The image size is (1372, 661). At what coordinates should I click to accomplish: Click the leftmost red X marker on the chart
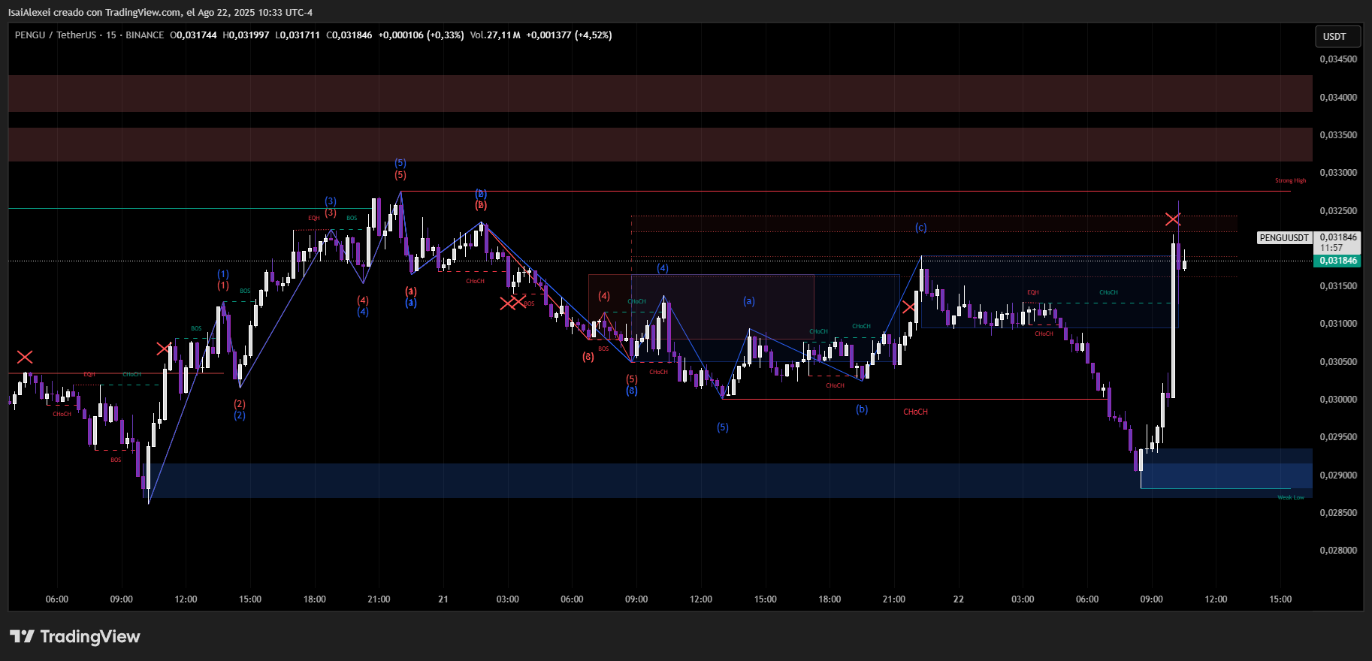click(25, 357)
